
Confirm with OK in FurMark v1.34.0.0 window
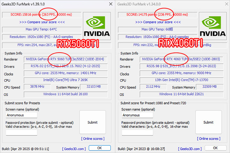(216, 148)
